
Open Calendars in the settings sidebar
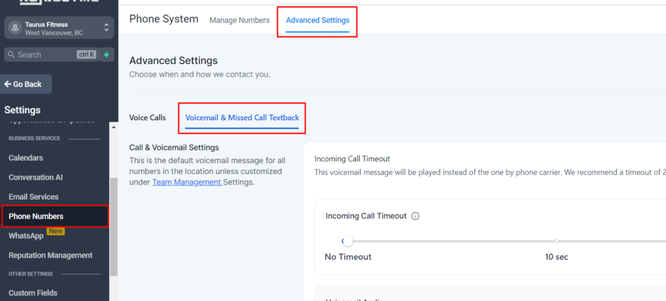[x=26, y=158]
